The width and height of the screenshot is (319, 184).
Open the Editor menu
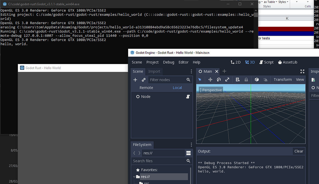tap(183, 62)
